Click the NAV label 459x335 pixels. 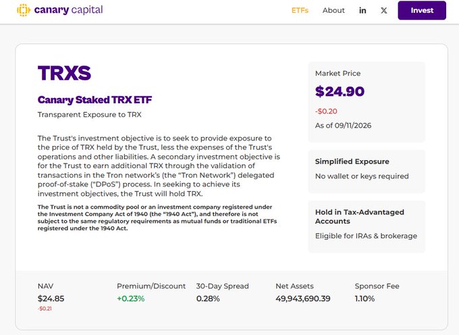coord(45,286)
